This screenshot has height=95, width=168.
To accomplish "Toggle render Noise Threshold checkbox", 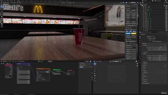I will click(153, 56).
